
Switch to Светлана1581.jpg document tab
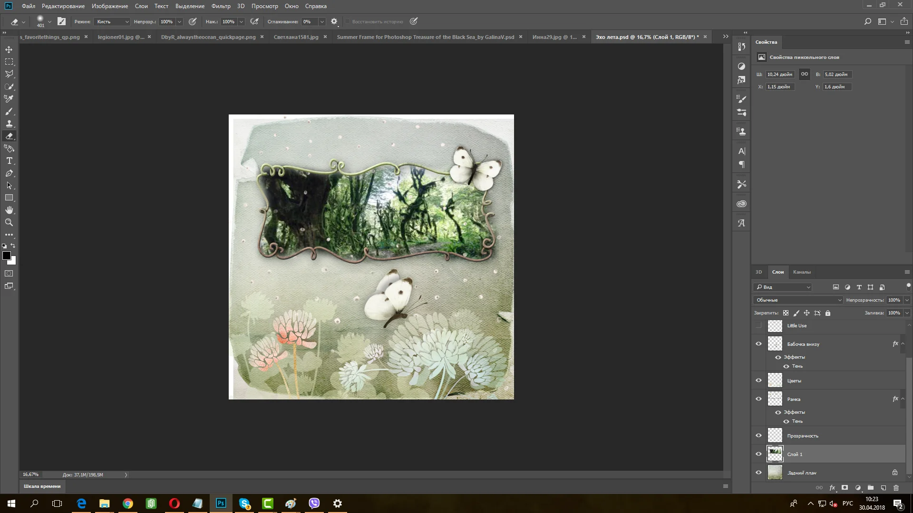tap(296, 37)
